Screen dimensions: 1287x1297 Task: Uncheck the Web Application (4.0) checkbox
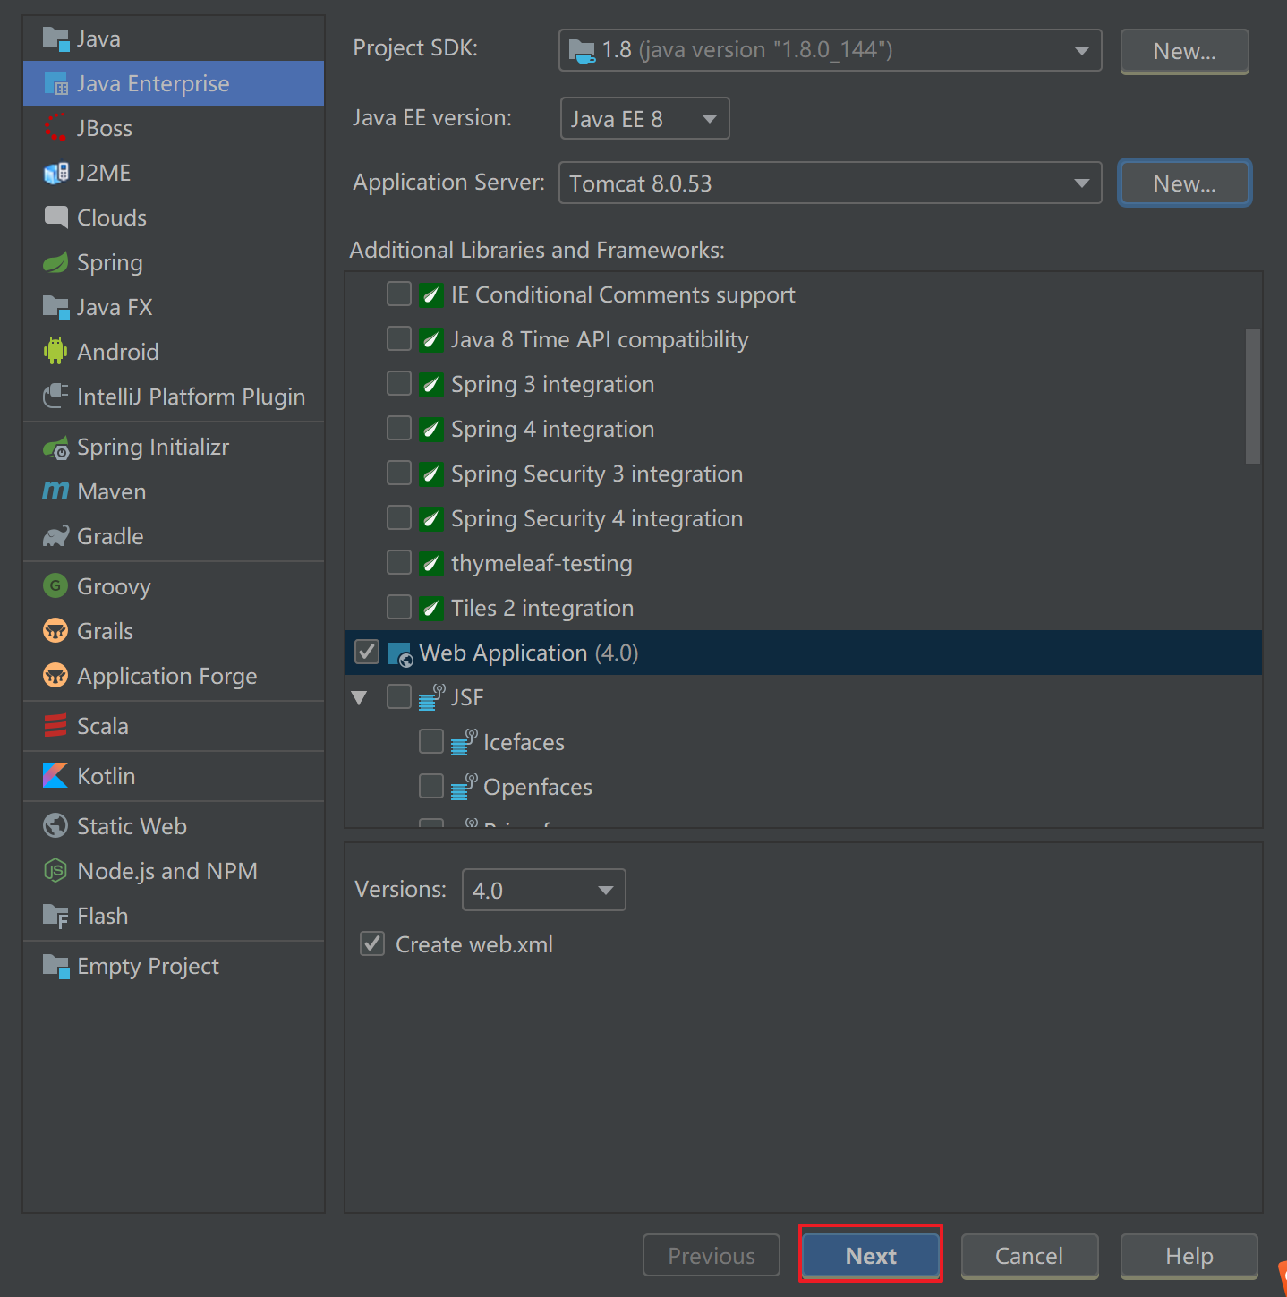pyautogui.click(x=367, y=652)
